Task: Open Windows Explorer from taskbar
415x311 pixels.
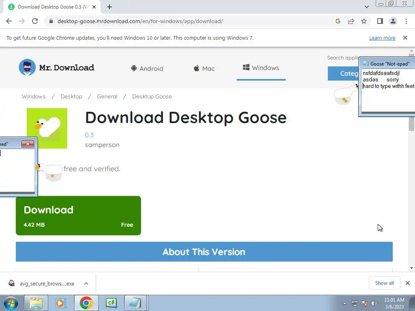Action: tap(36, 303)
